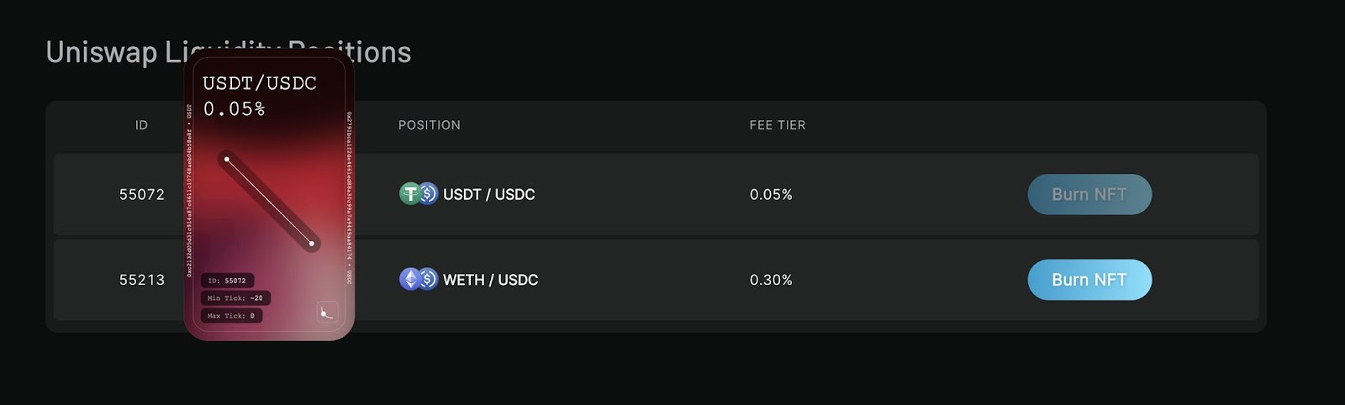The width and height of the screenshot is (1345, 405).
Task: Click the USDC coin icon beside USDT
Action: (428, 194)
